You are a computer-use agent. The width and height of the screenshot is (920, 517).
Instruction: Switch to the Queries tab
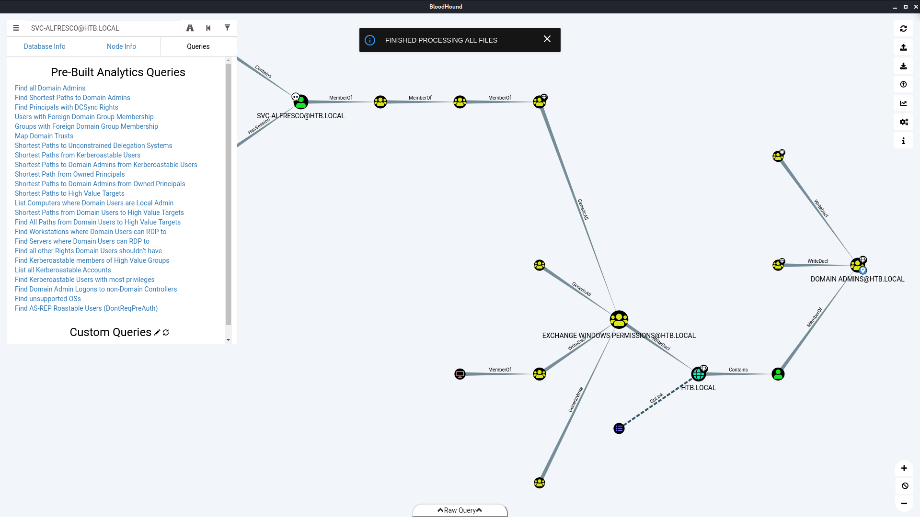point(198,46)
